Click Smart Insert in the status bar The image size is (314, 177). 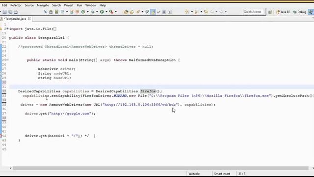222,174
